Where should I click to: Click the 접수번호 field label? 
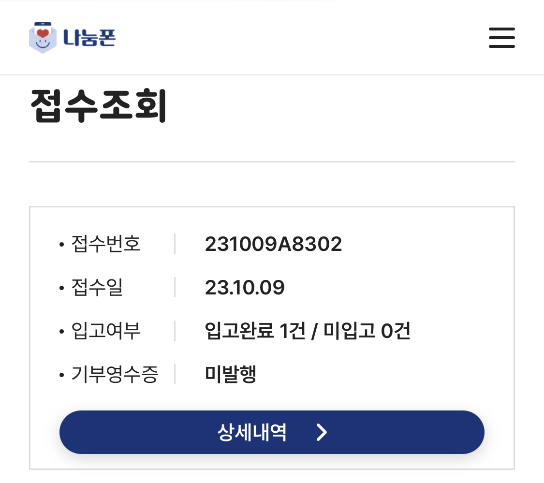point(106,244)
